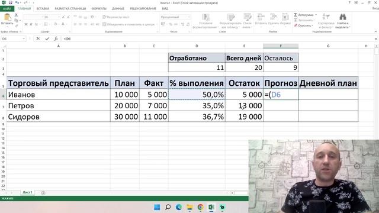Click Стили ячеек icon
The height and width of the screenshot is (213, 379).
point(248,17)
